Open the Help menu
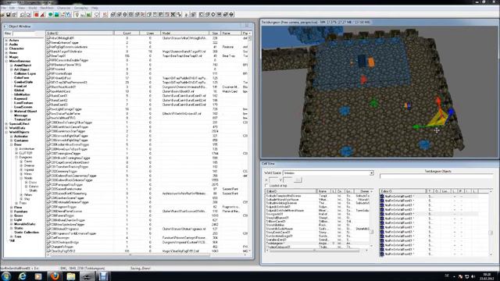Screen dimensions: 500x281 click(x=95, y=8)
